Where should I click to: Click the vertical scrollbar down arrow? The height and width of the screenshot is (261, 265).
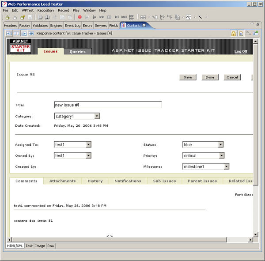pos(255,235)
